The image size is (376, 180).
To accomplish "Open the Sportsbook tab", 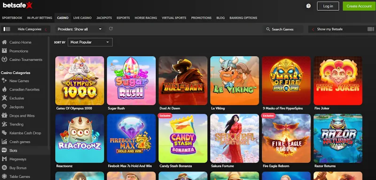I will pos(12,18).
